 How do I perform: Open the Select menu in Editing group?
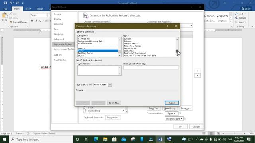coord(241,22)
